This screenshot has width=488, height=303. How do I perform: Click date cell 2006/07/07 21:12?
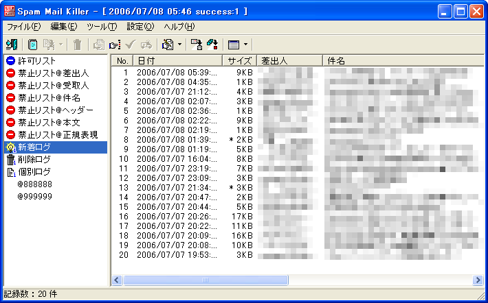(177, 92)
